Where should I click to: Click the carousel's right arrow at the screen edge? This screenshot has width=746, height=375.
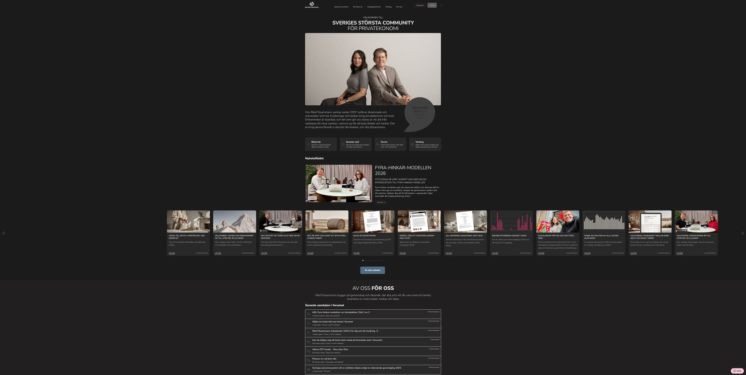[x=743, y=233]
